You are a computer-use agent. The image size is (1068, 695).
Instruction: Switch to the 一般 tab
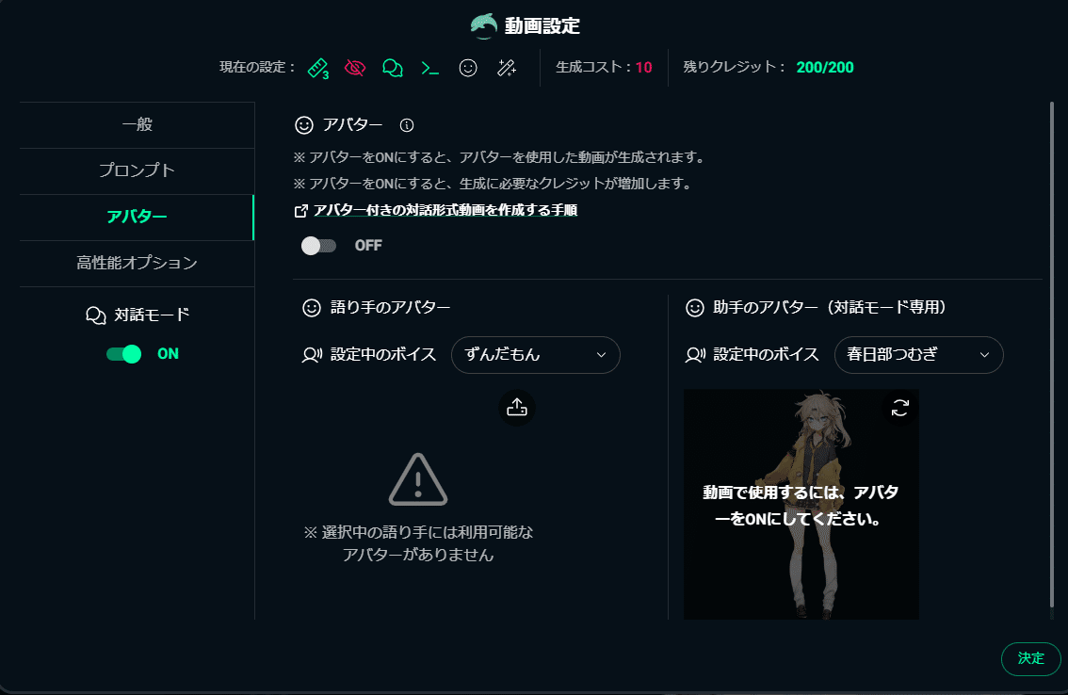[137, 124]
